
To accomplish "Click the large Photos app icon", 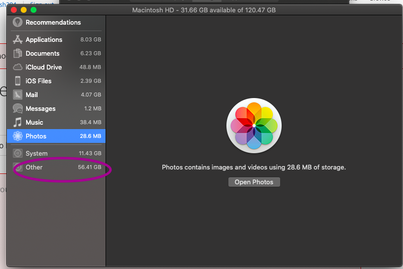I will click(254, 126).
